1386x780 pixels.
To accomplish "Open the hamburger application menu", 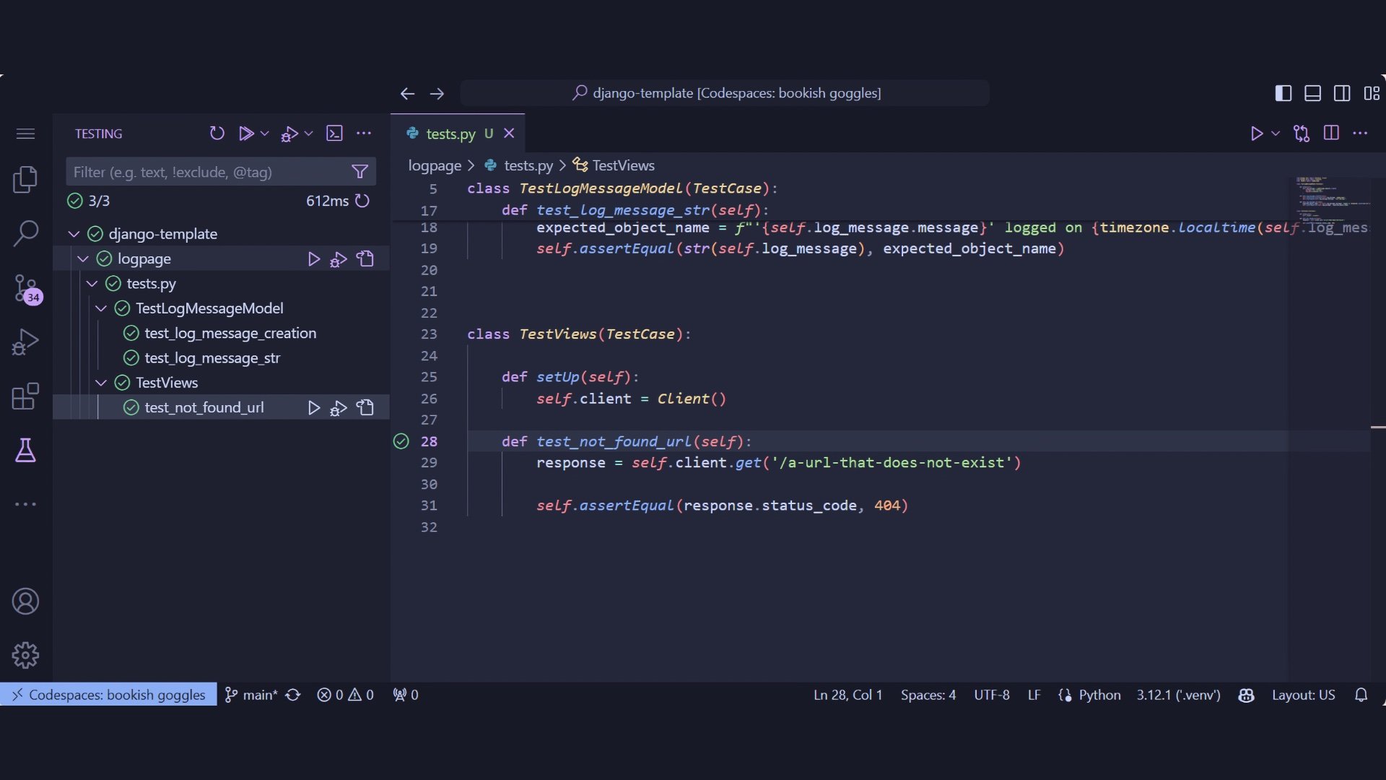I will (25, 134).
